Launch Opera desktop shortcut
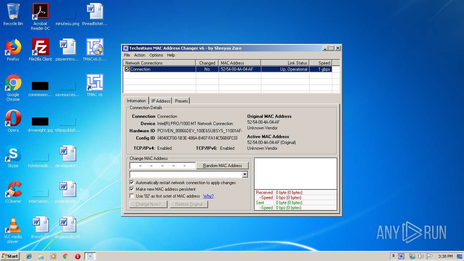This screenshot has width=464, height=261. point(13,121)
